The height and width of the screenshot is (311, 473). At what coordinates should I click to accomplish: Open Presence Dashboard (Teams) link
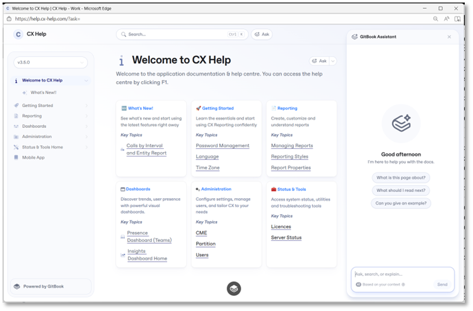point(149,237)
